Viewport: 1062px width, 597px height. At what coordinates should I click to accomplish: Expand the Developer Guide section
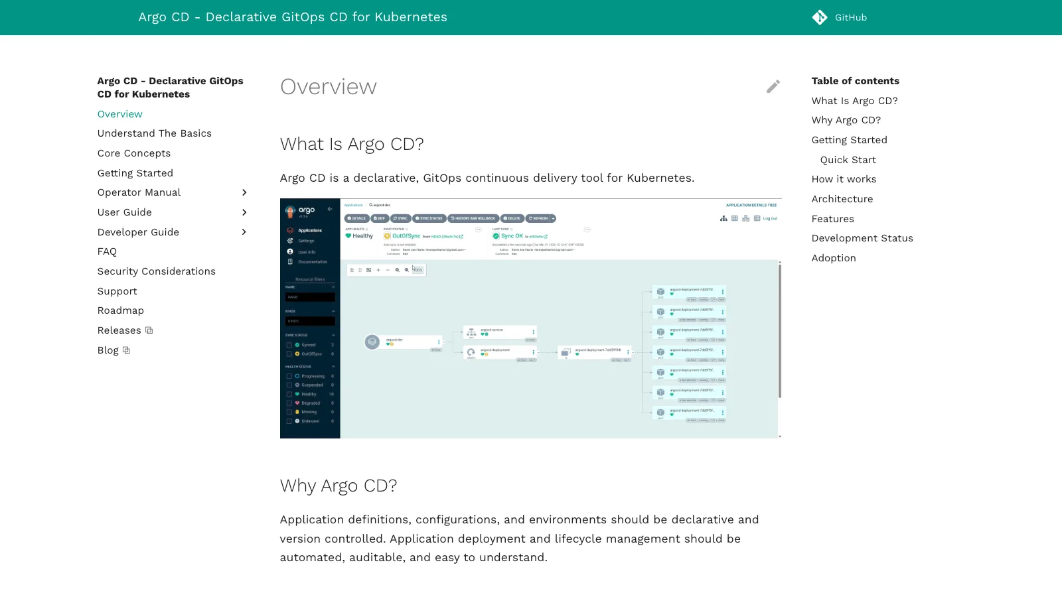tap(244, 232)
